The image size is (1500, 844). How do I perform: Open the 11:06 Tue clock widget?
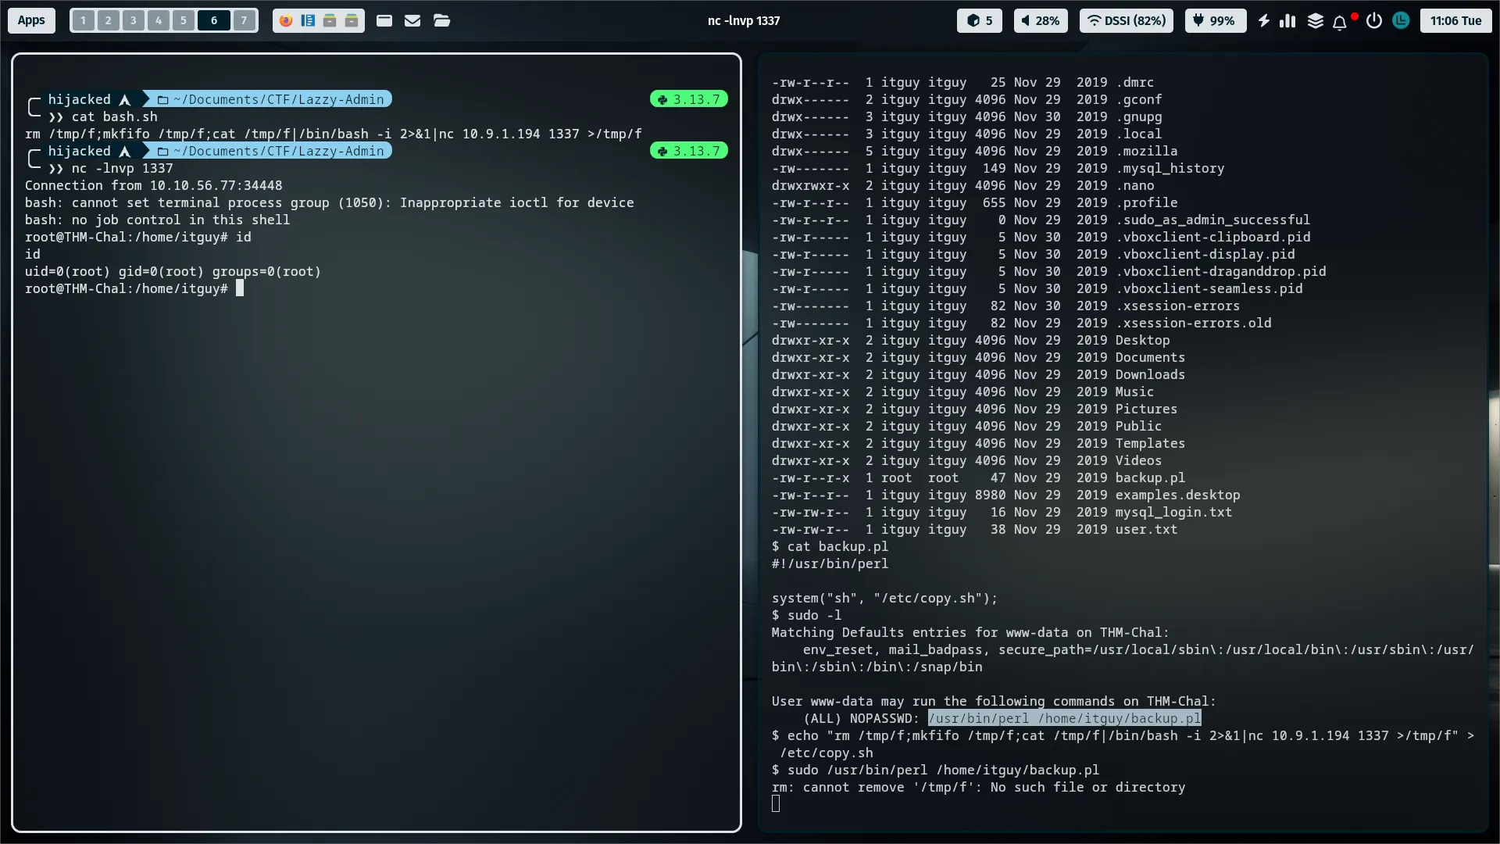(x=1455, y=21)
